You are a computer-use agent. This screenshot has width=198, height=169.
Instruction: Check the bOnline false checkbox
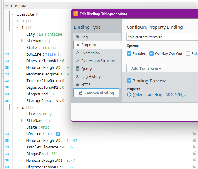click(60, 54)
